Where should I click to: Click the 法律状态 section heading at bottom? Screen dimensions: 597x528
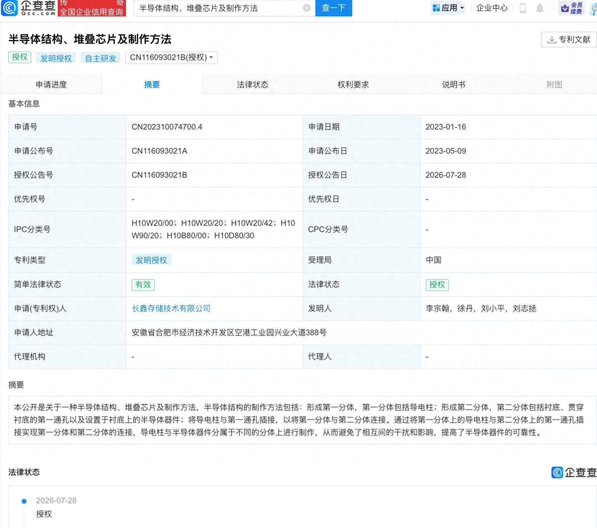coord(24,472)
